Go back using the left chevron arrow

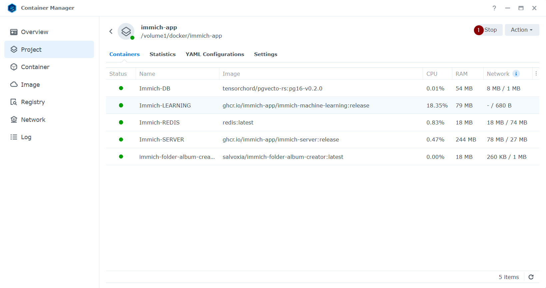[x=111, y=31]
